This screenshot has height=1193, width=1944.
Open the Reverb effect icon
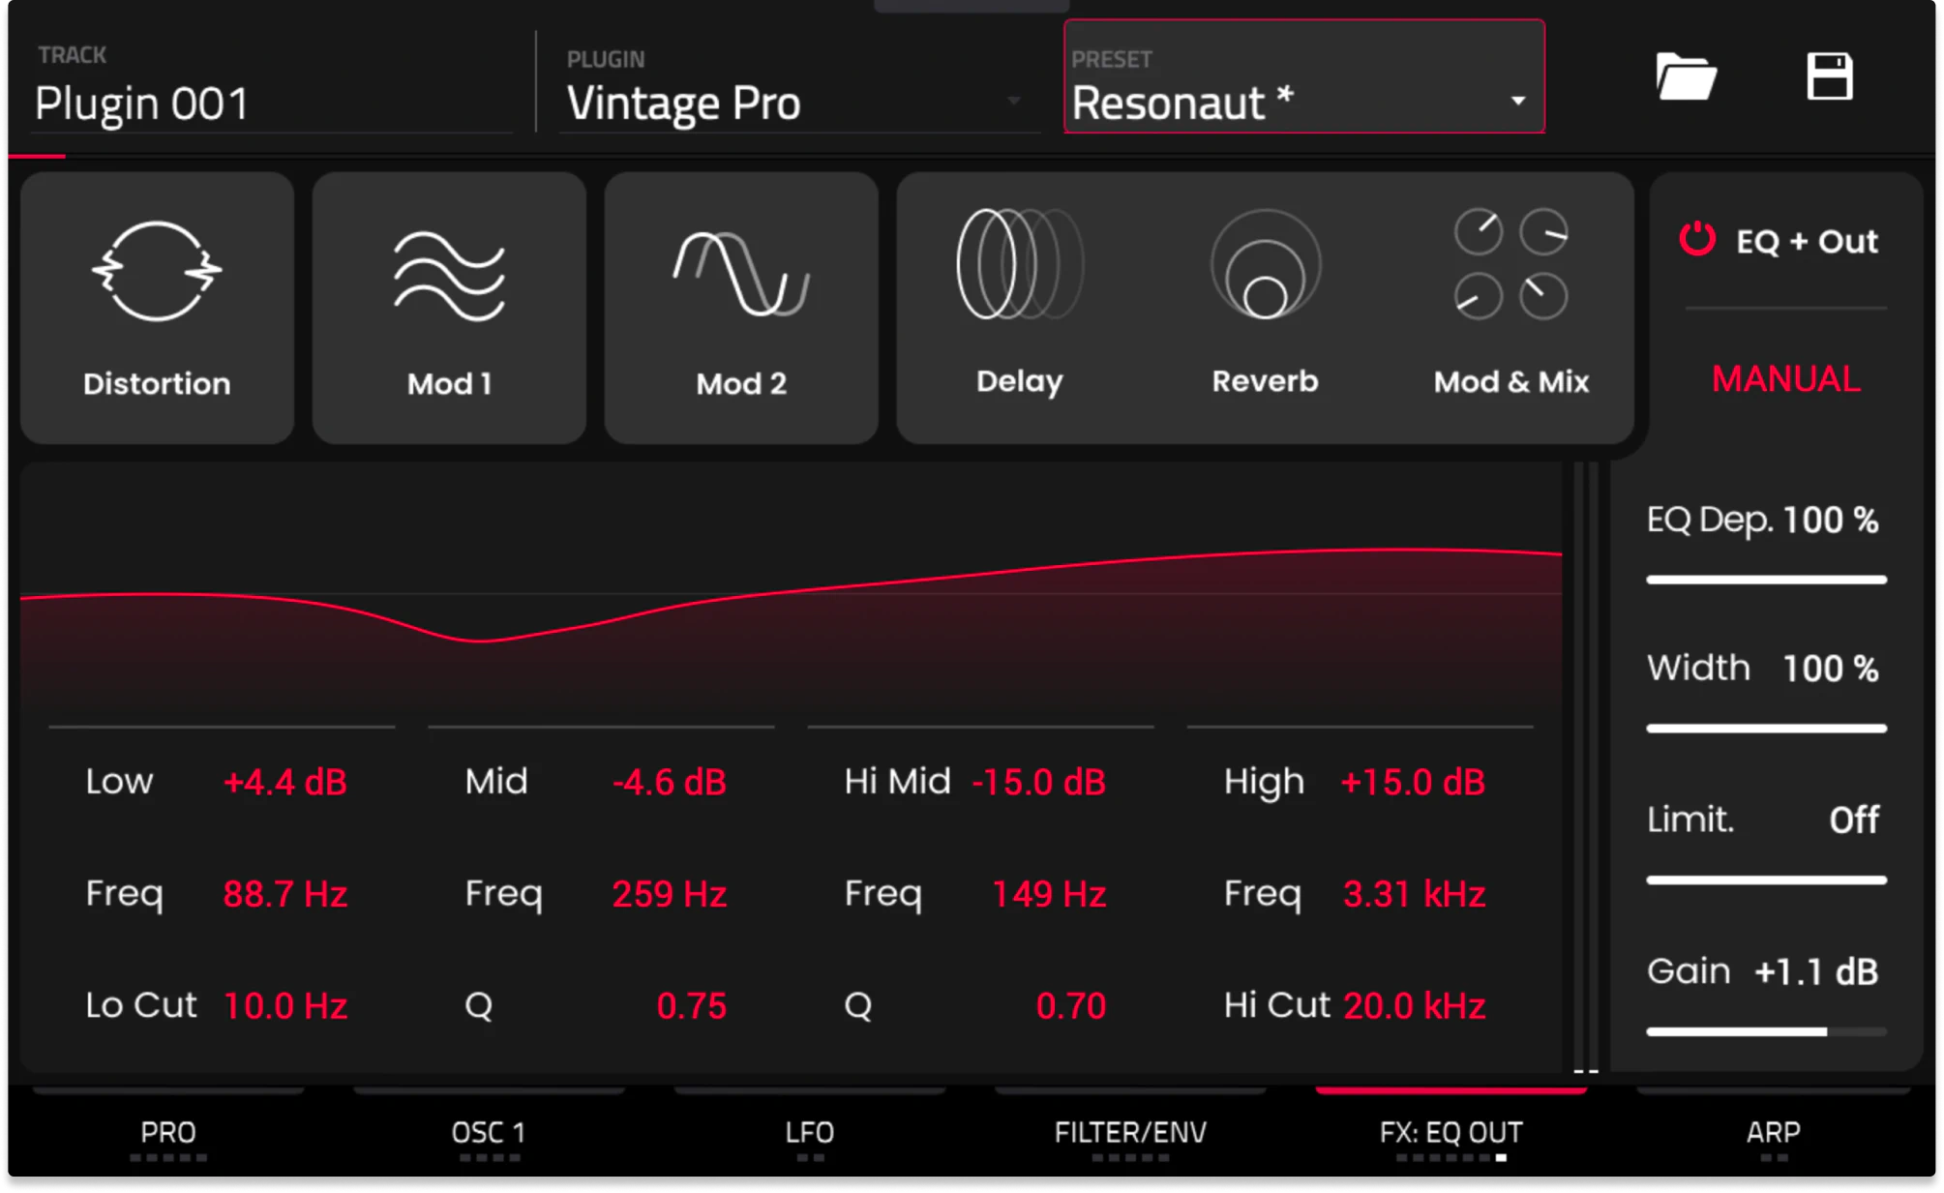coord(1265,265)
